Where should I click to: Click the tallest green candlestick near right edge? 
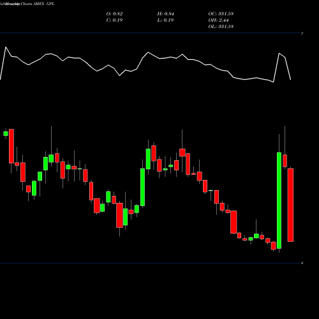279,200
